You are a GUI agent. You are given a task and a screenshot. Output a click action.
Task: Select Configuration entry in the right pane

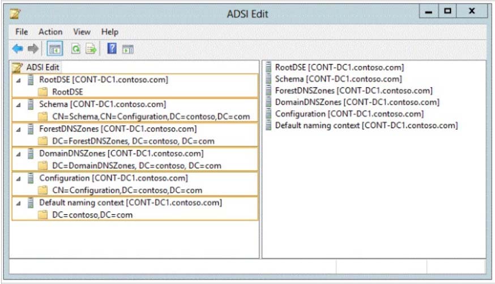click(349, 114)
